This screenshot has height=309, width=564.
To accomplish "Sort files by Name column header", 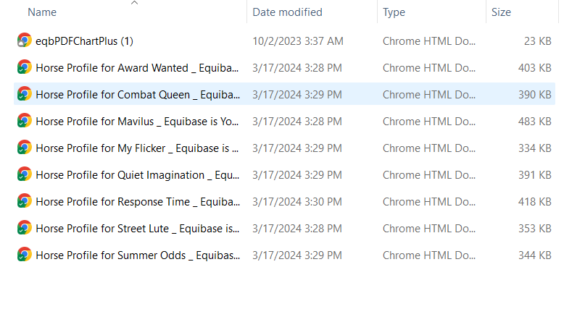I will [x=42, y=12].
